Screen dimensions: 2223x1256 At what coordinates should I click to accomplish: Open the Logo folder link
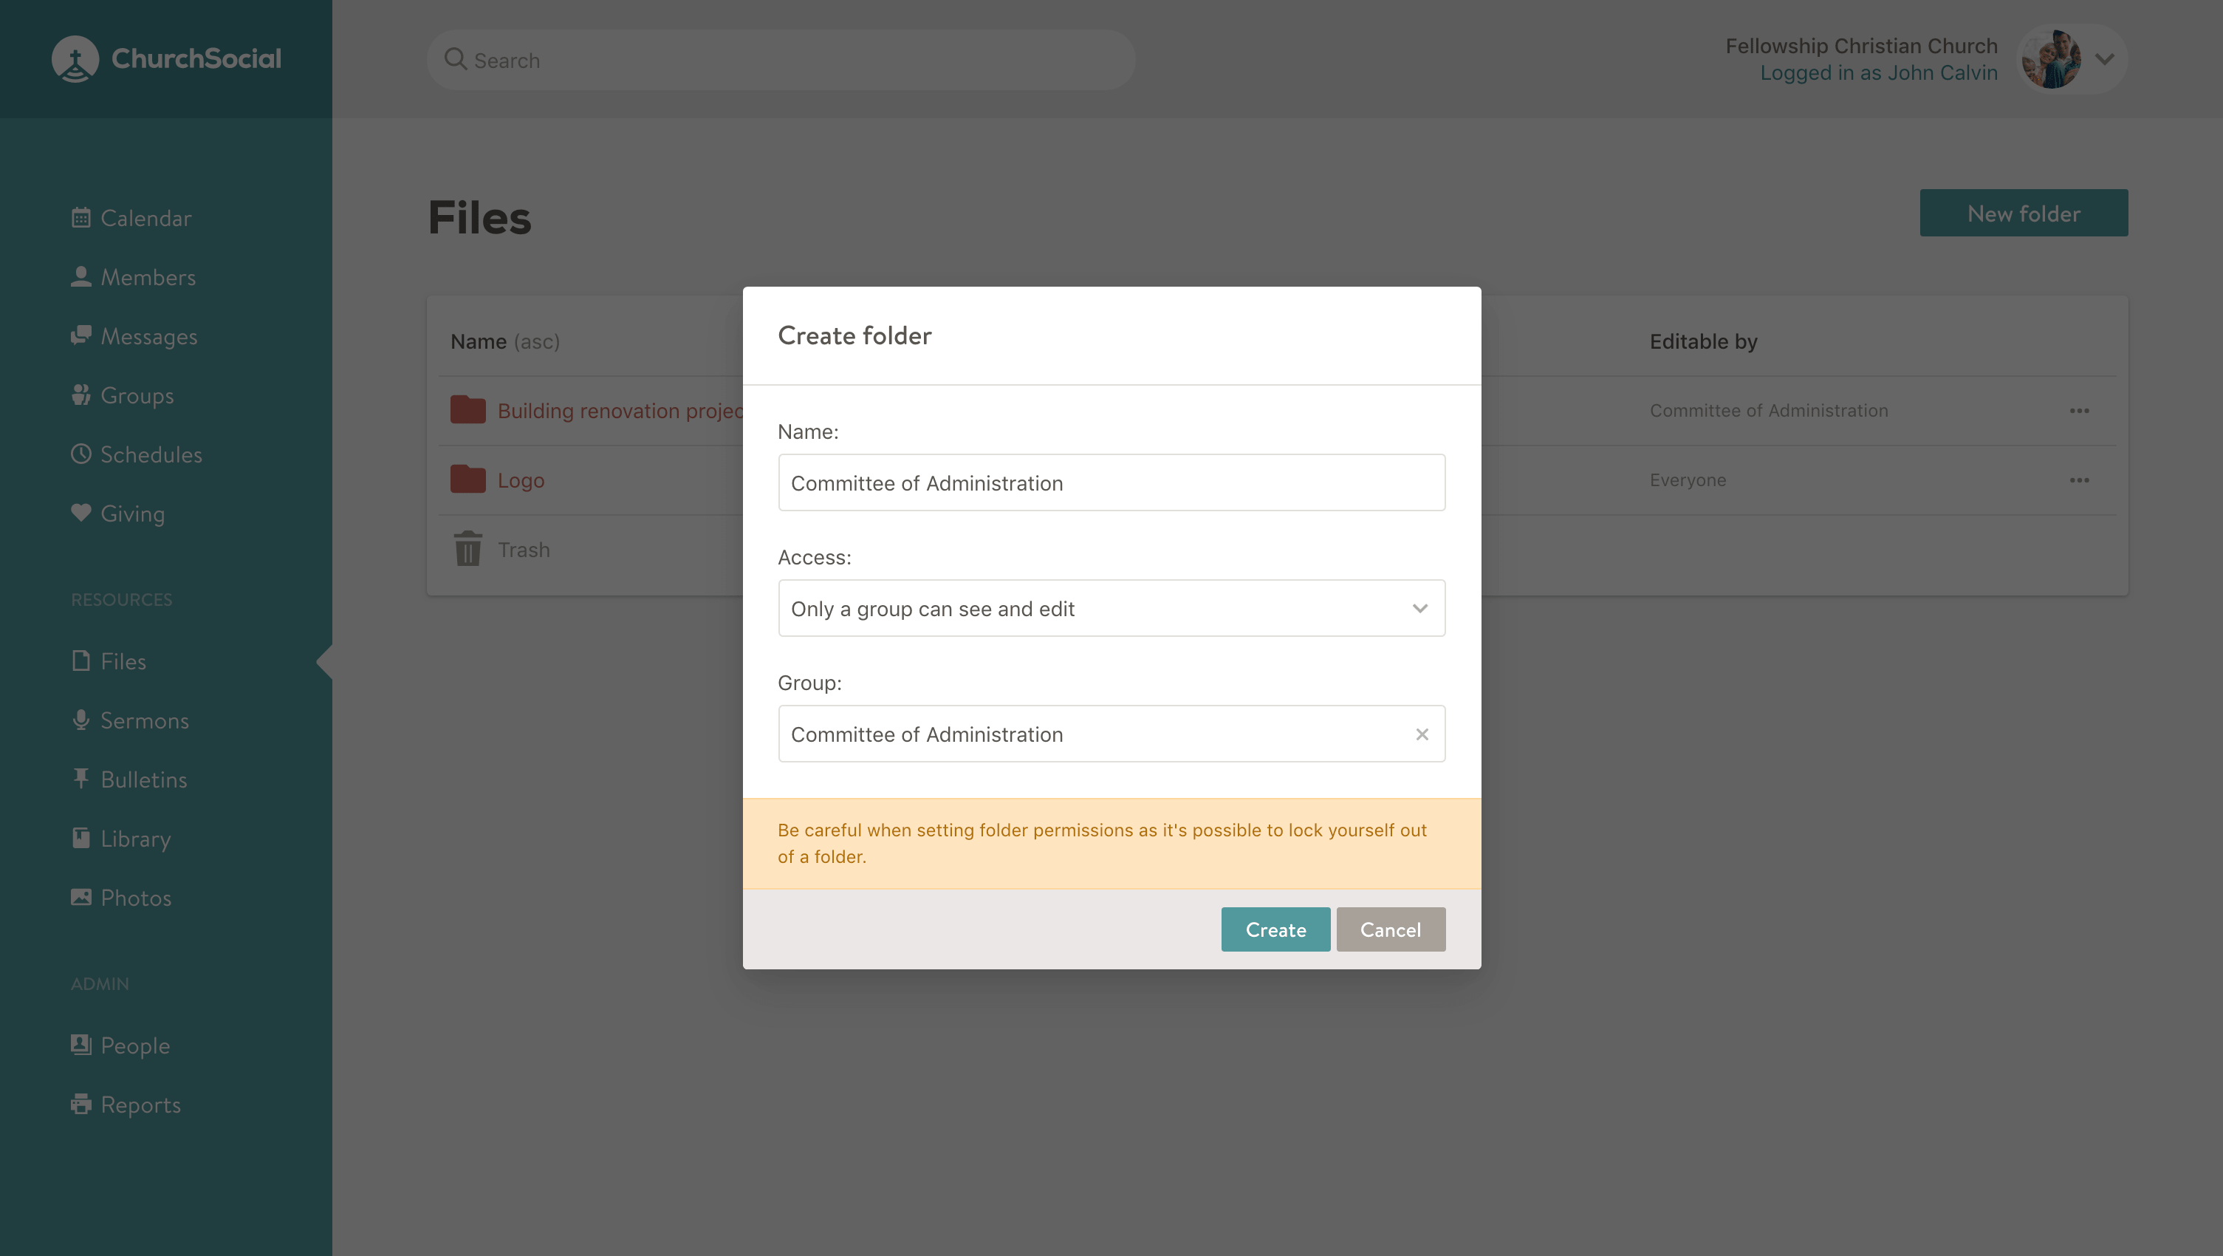(521, 480)
